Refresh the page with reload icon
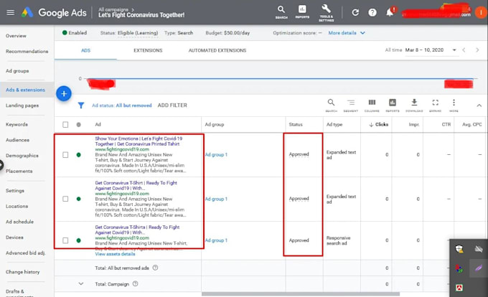Viewport: 488px width, 297px height. pyautogui.click(x=355, y=12)
